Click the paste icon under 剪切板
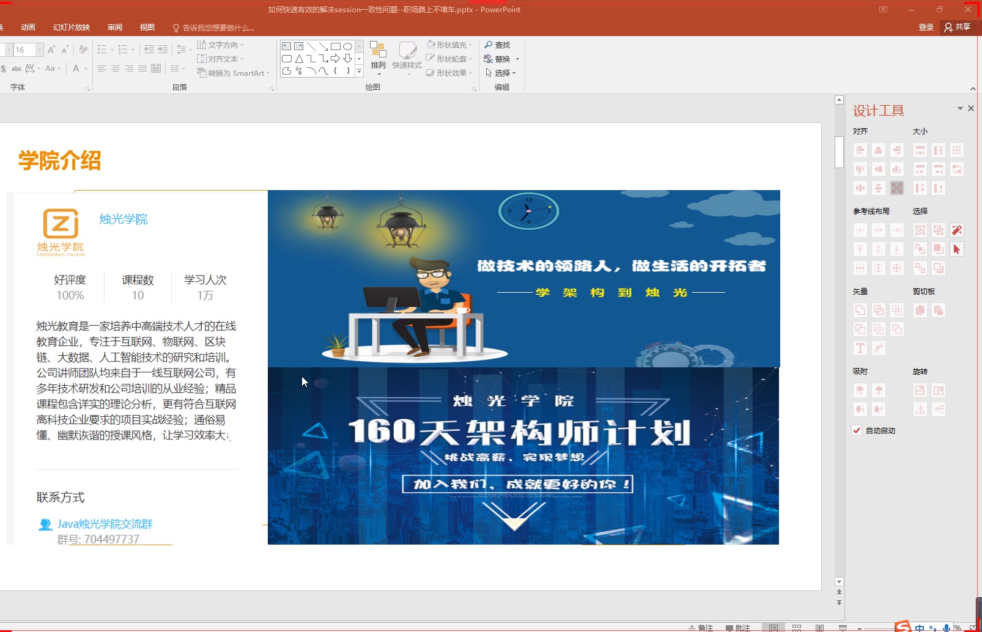This screenshot has height=632, width=982. pyautogui.click(x=939, y=310)
